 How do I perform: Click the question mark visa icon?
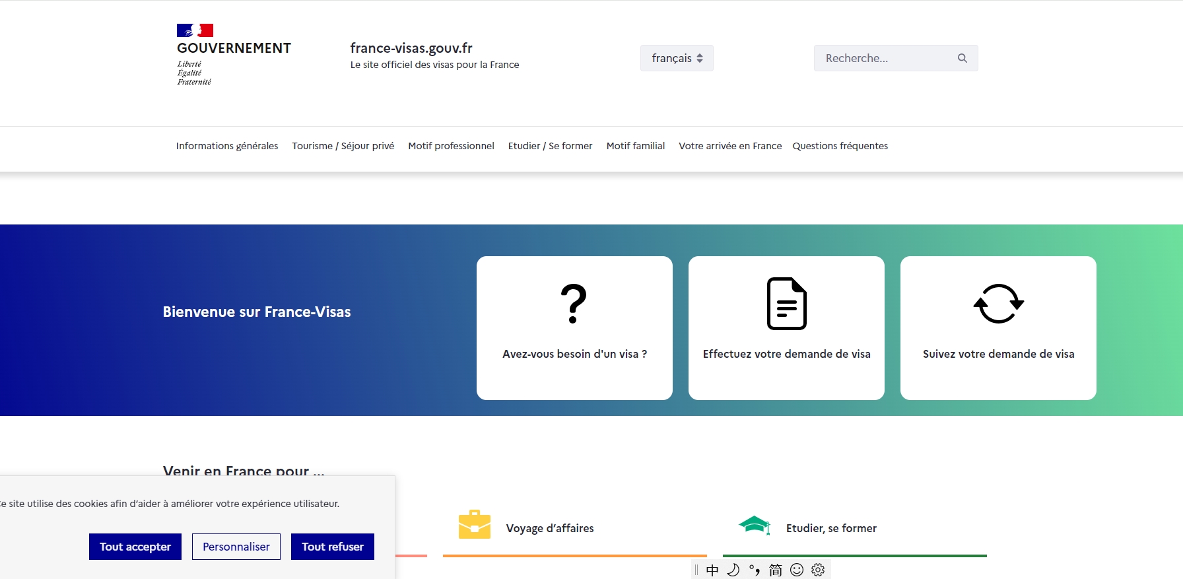coord(573,304)
